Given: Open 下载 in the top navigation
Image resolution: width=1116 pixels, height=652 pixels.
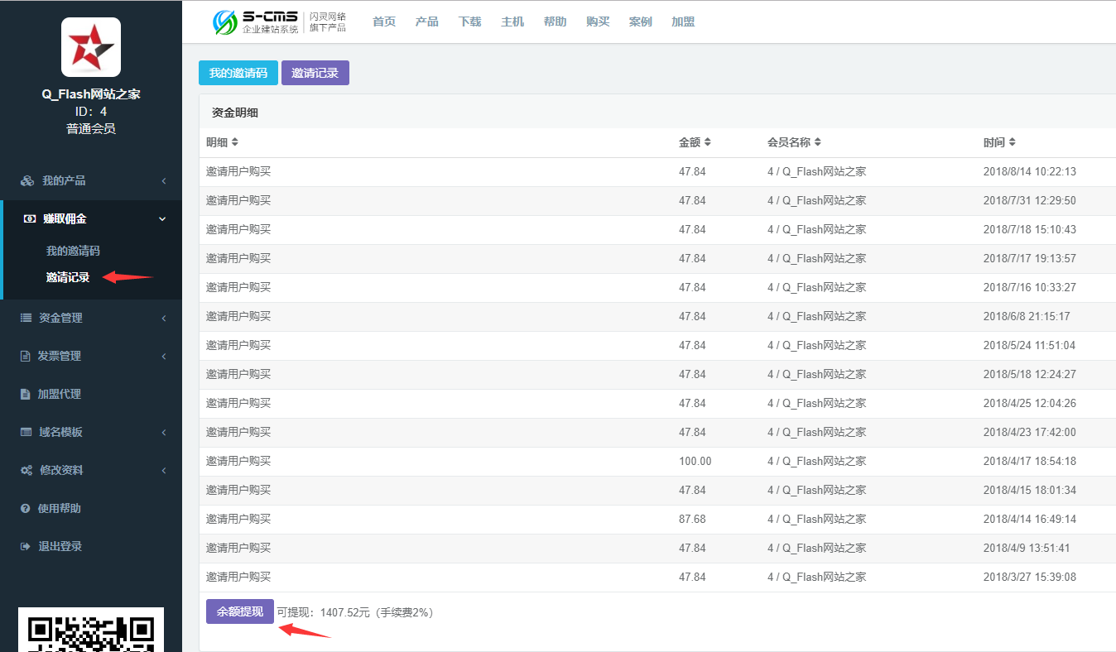Looking at the screenshot, I should [x=469, y=22].
